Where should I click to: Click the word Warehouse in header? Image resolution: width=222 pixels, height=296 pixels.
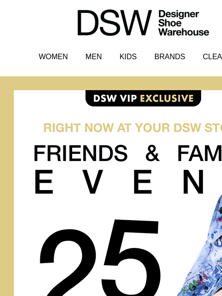click(184, 32)
